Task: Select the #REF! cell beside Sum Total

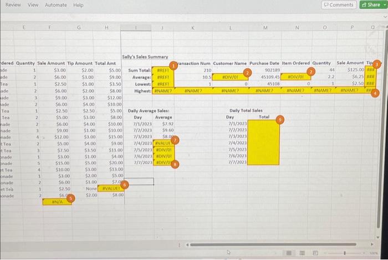Action: 163,70
